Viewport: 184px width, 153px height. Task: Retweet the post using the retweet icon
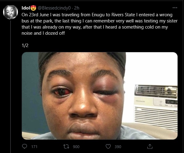coord(66,147)
